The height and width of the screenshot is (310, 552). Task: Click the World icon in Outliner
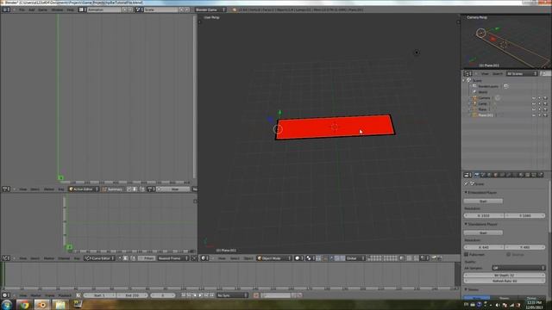pos(474,92)
